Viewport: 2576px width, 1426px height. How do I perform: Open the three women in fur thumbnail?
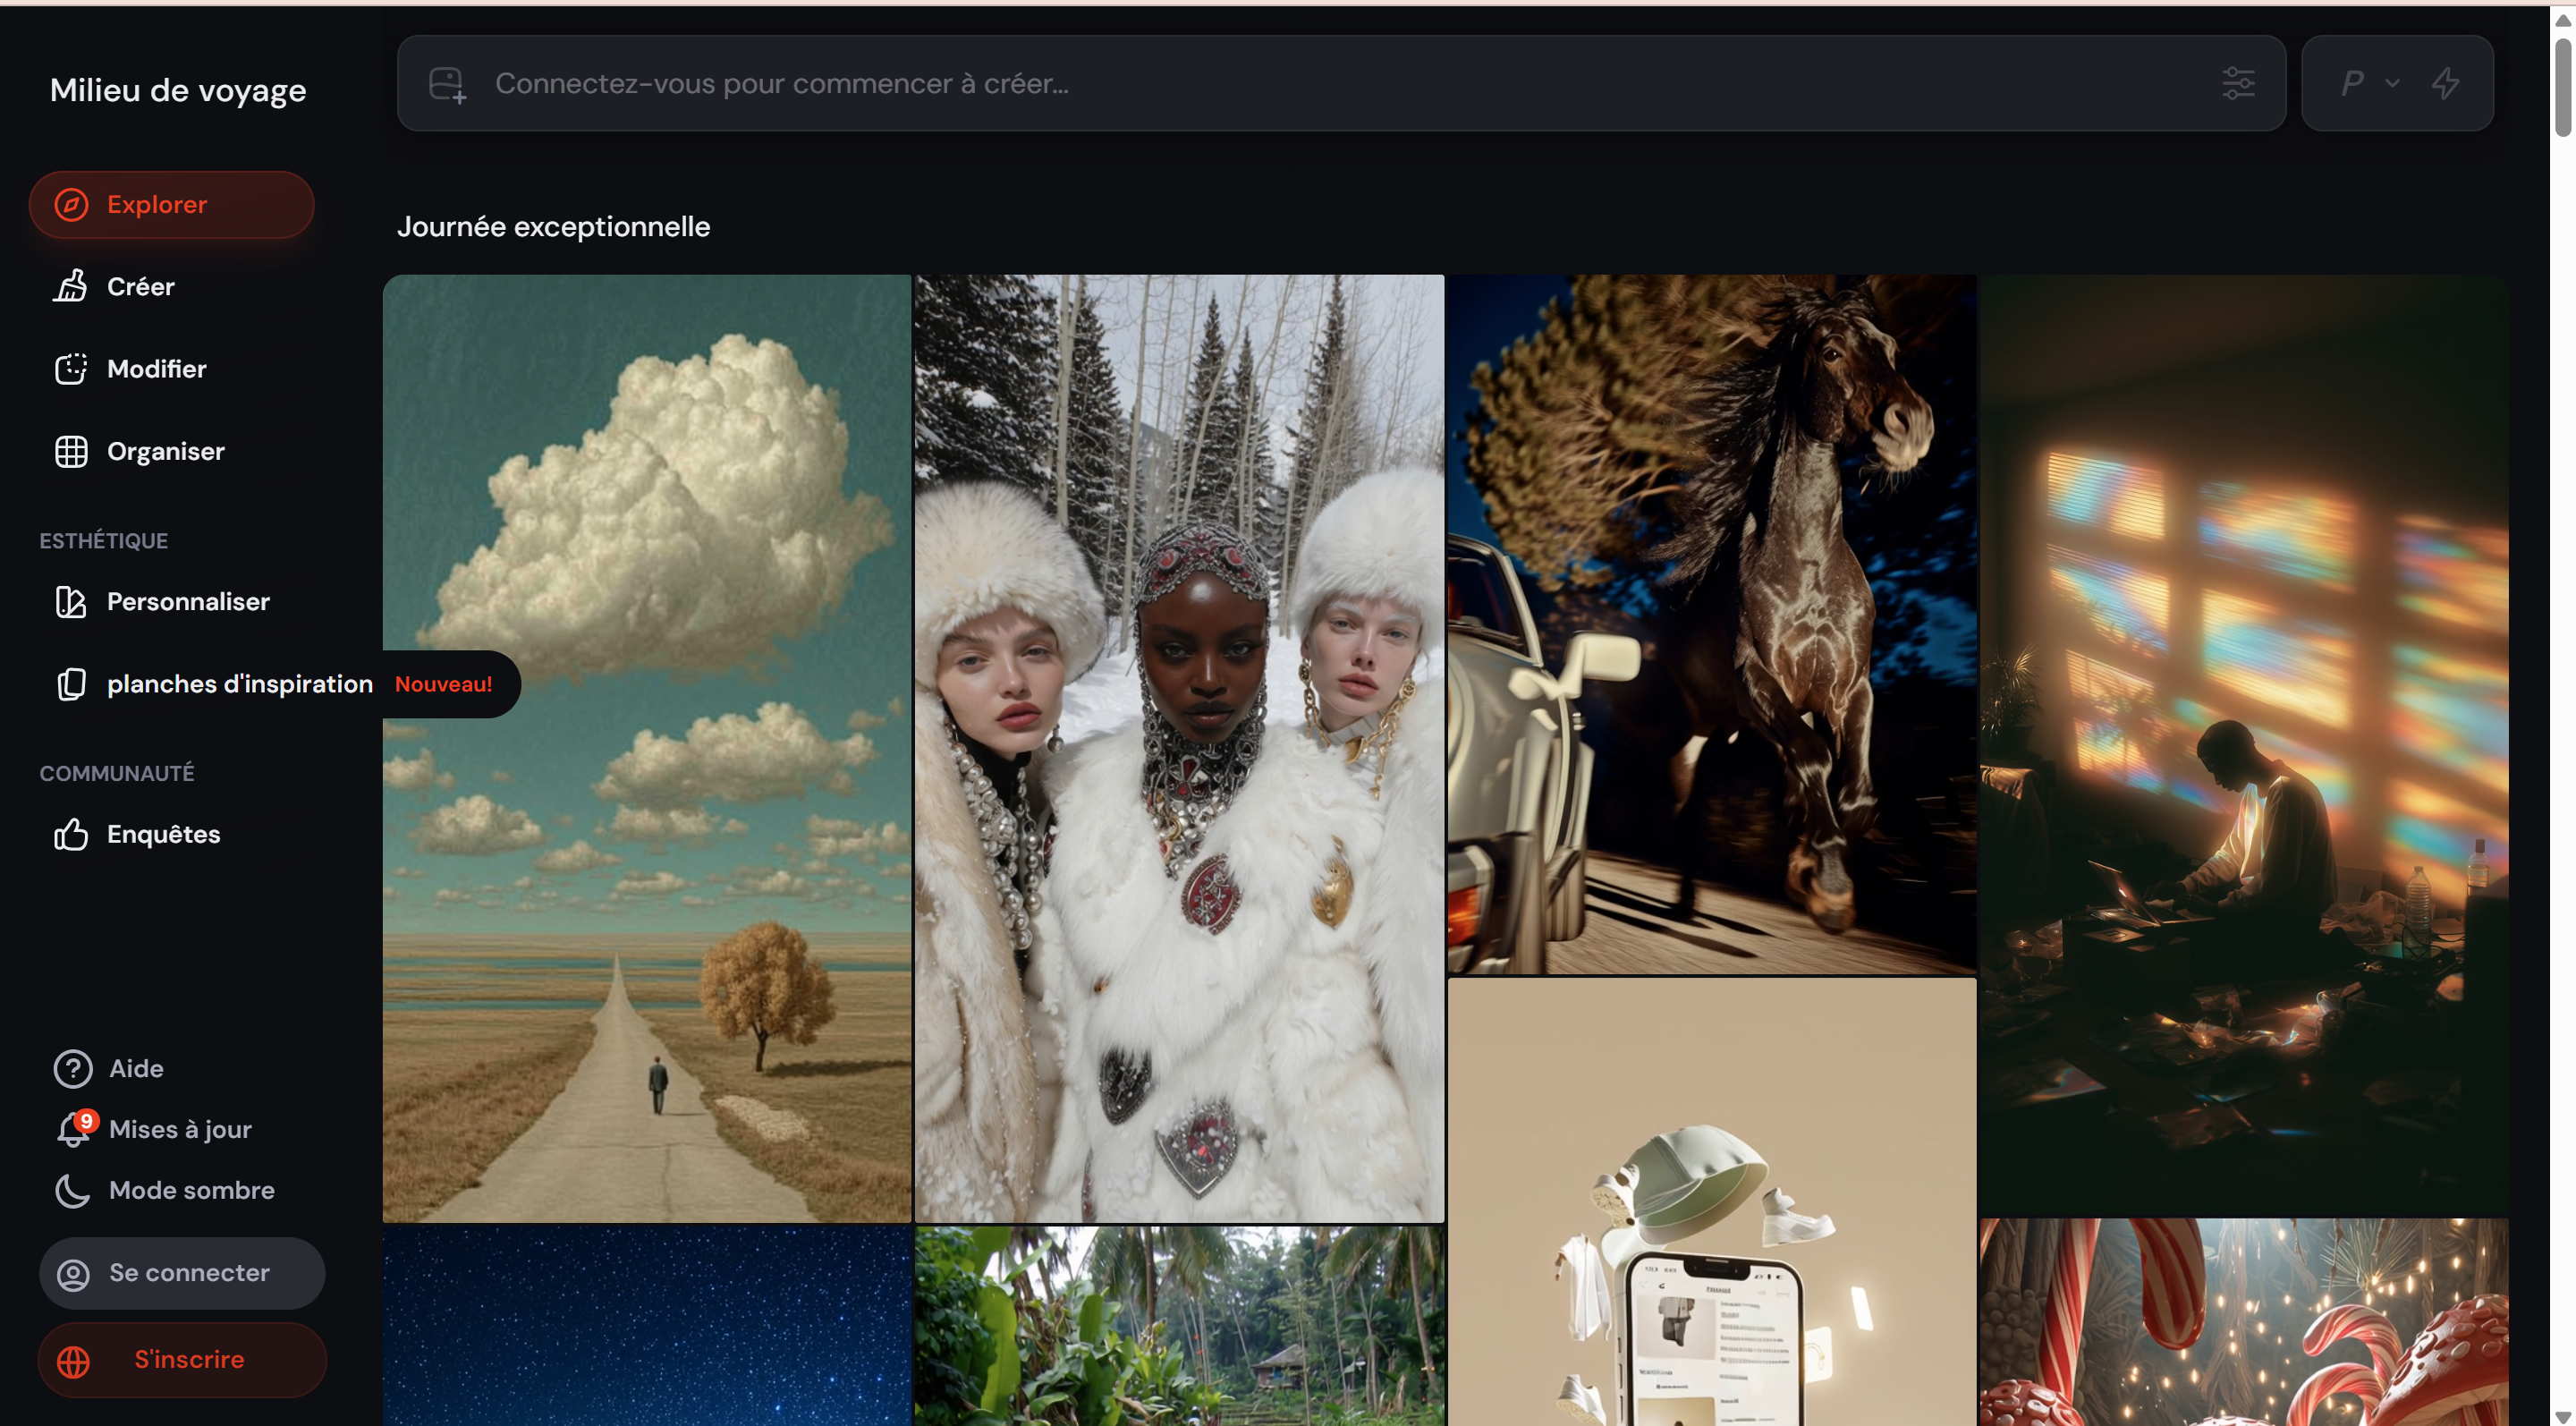click(1179, 748)
